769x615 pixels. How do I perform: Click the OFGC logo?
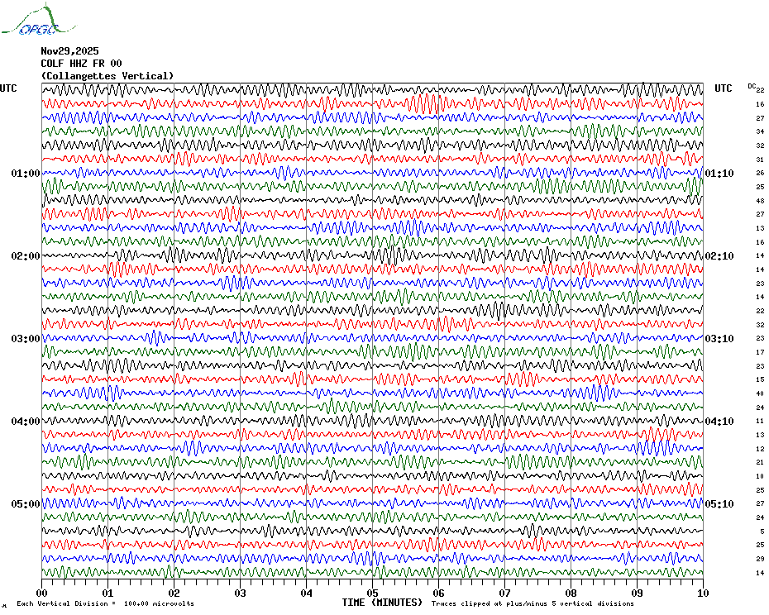click(x=38, y=20)
